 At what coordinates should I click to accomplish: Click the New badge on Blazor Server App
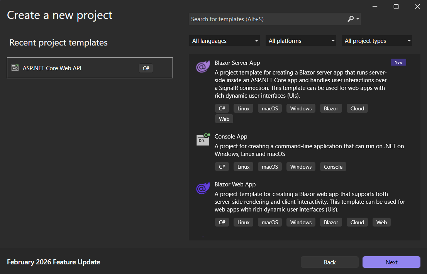click(x=398, y=62)
